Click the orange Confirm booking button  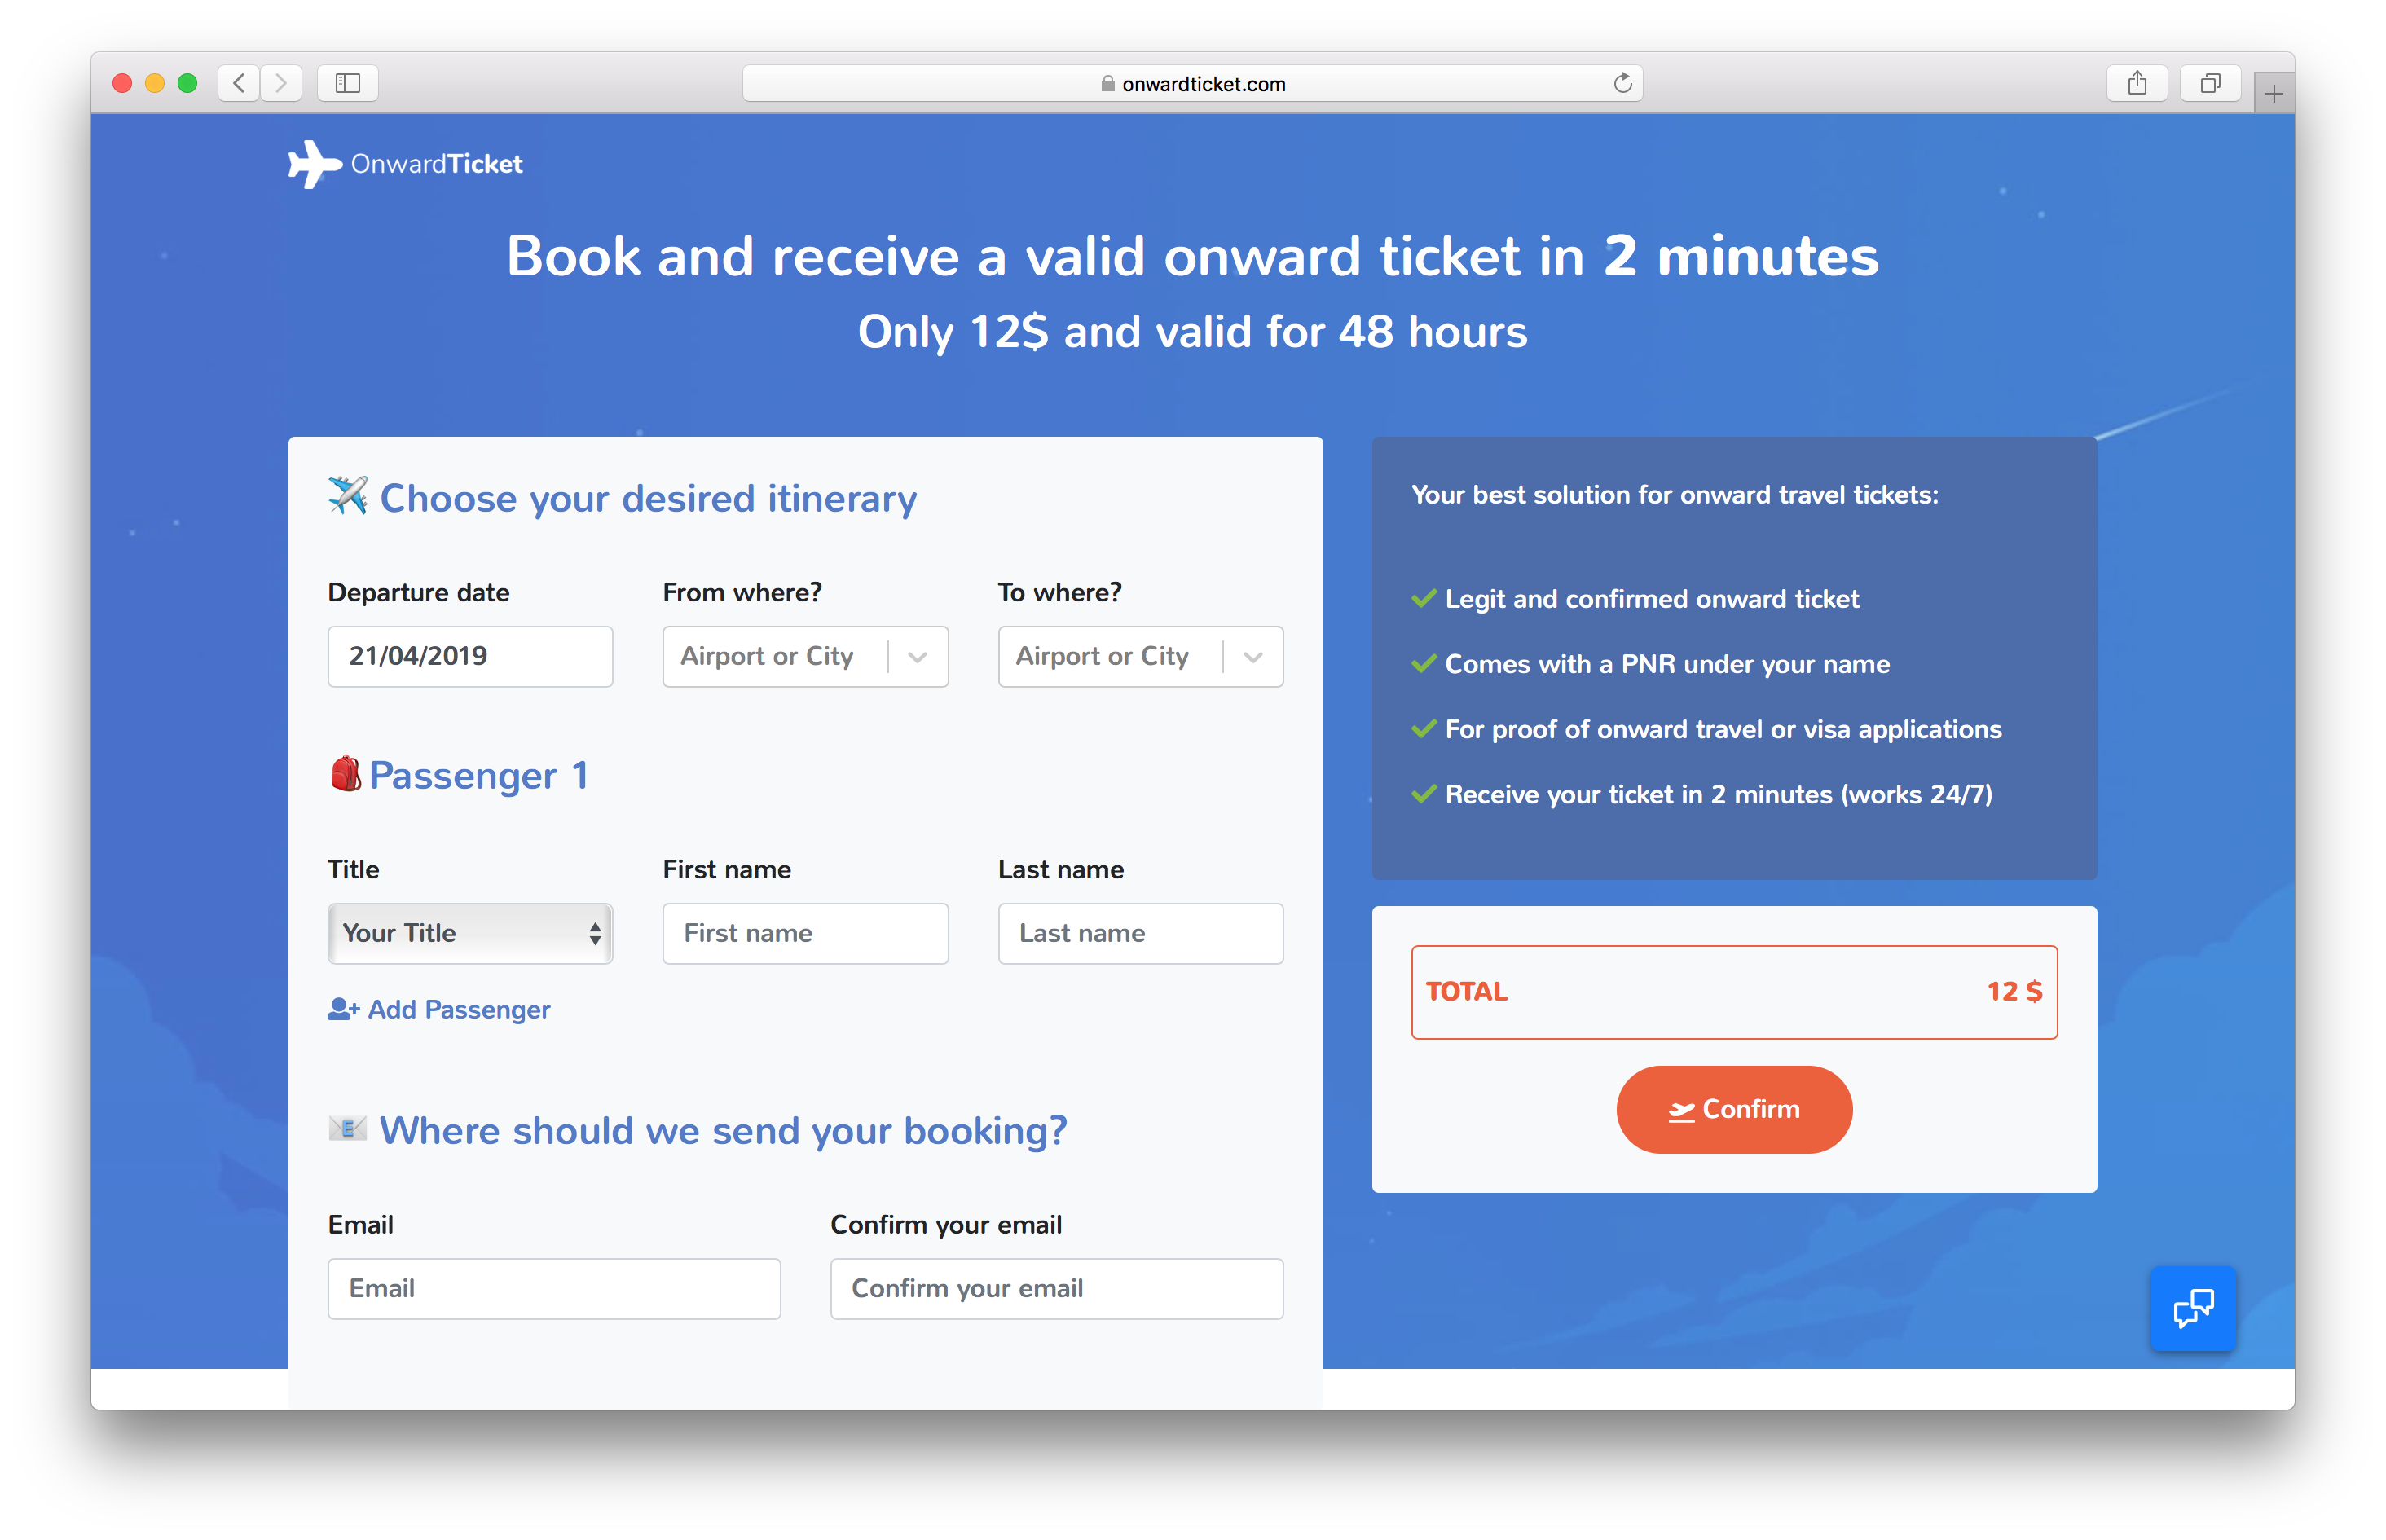(1734, 1109)
